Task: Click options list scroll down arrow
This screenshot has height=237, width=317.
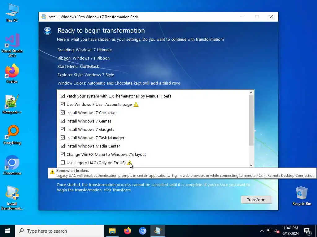Action: click(x=251, y=165)
